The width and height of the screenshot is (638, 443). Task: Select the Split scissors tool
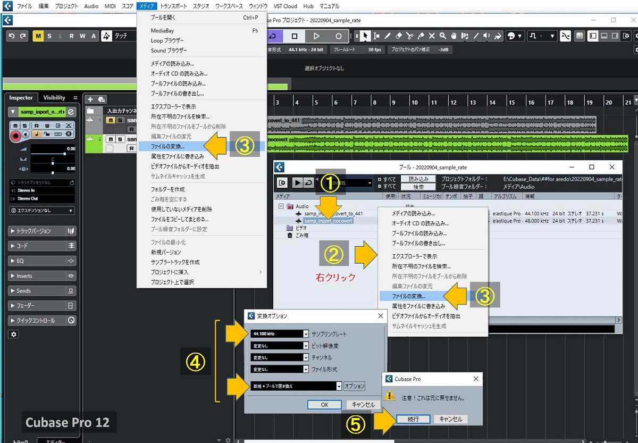(x=410, y=36)
